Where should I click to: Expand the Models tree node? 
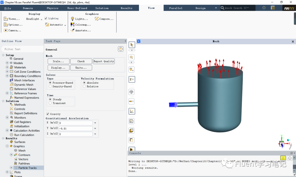[7, 63]
